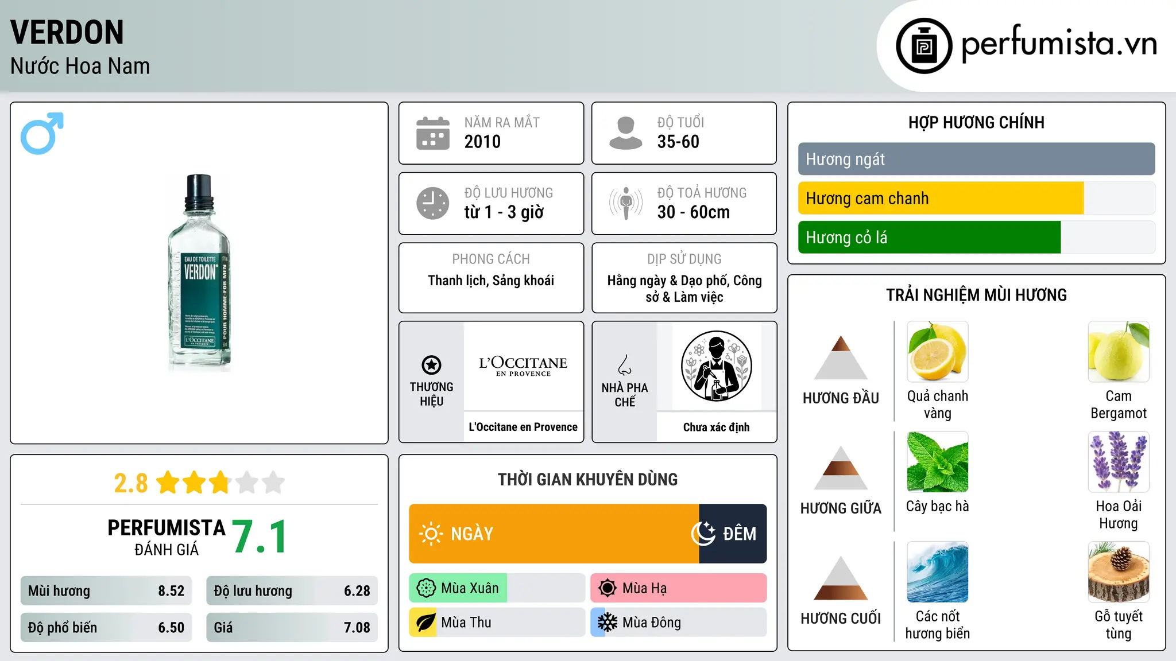Screen dimensions: 1176x661
Task: Click the release year value 2010
Action: [482, 142]
